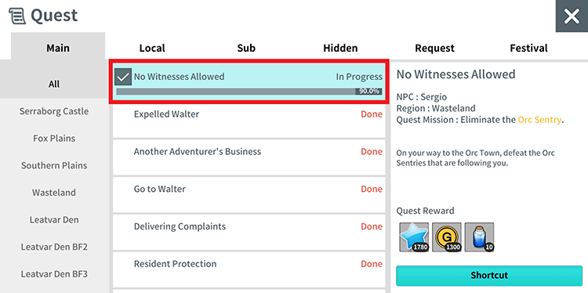The width and height of the screenshot is (588, 293).
Task: Close the Quest window with X
Action: pos(572,16)
